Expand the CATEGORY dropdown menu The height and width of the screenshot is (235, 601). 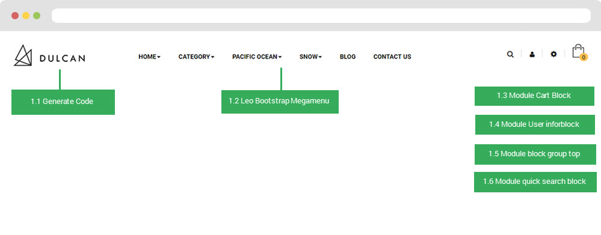[x=196, y=56]
